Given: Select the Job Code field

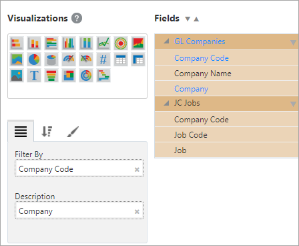Looking at the screenshot, I should [226, 135].
